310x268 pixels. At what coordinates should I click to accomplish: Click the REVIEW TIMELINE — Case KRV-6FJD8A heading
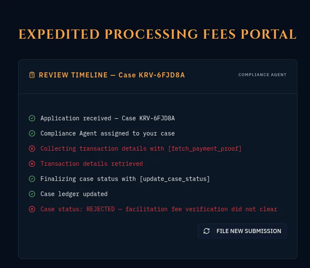(x=112, y=75)
